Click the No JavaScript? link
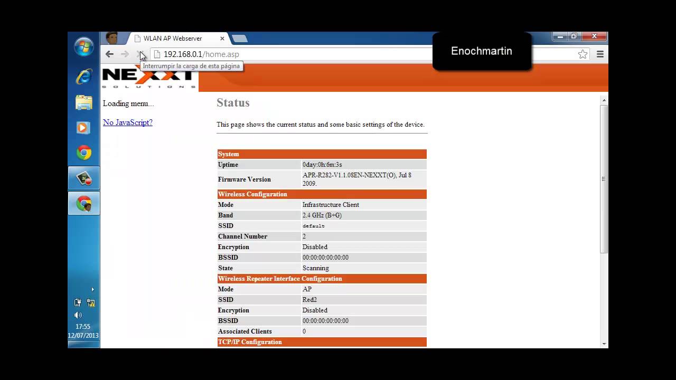 click(x=128, y=122)
